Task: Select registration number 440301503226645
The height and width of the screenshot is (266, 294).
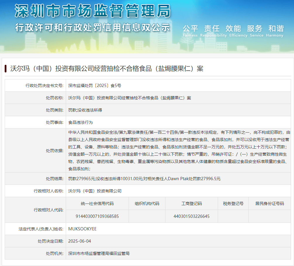Action: (191, 216)
